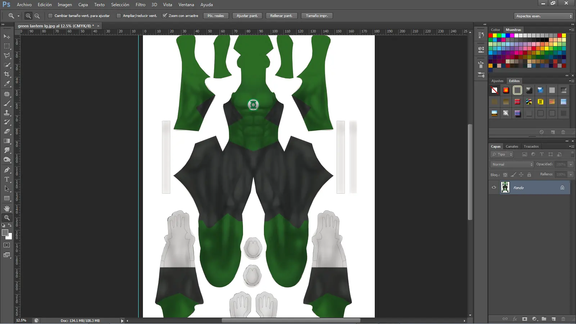Open the Normal blending mode dropdown
Image resolution: width=576 pixels, height=324 pixels.
pos(512,165)
